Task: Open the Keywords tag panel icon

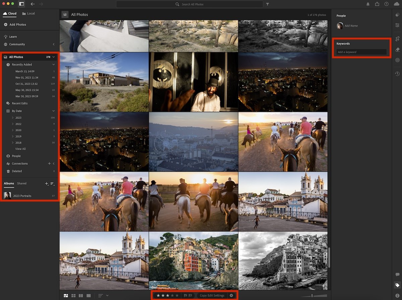Action: coord(397,285)
